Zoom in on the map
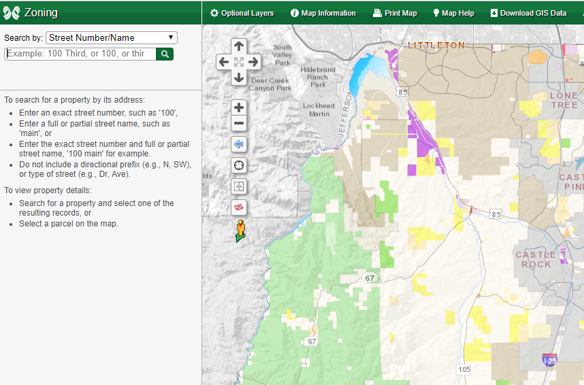584x385 pixels. [x=238, y=107]
